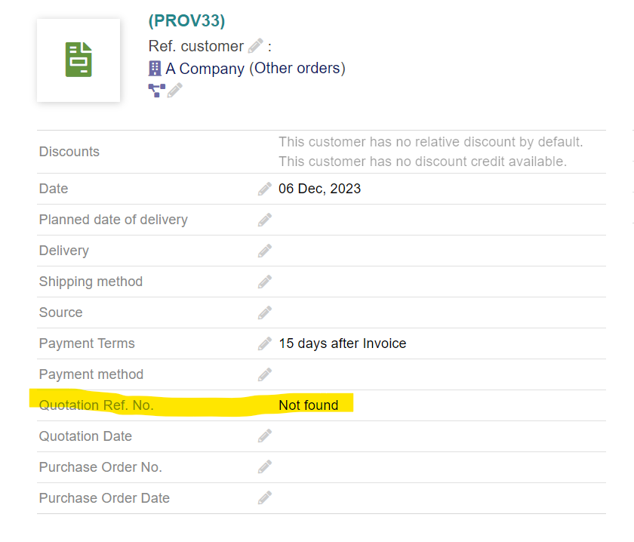Screen dimensions: 634x542
Task: Edit the order Date via pencil icon
Action: click(x=264, y=189)
